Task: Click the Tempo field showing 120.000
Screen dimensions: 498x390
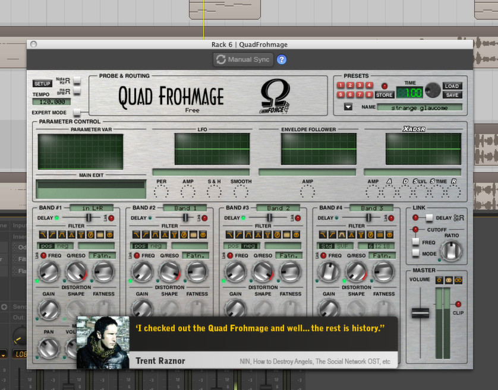Action: click(x=52, y=102)
